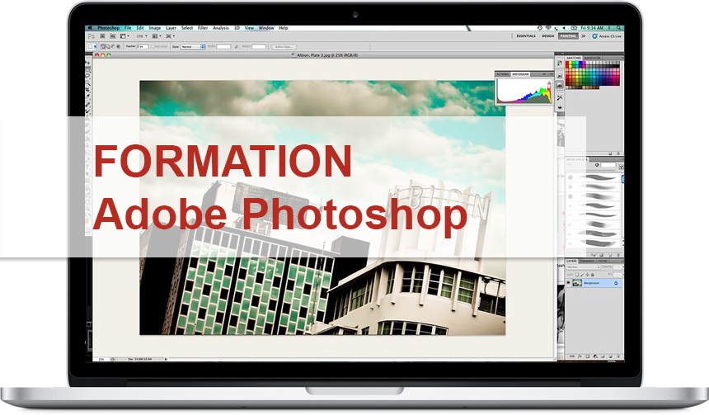
Task: Select Intersect with Selection mode
Action: point(118,46)
